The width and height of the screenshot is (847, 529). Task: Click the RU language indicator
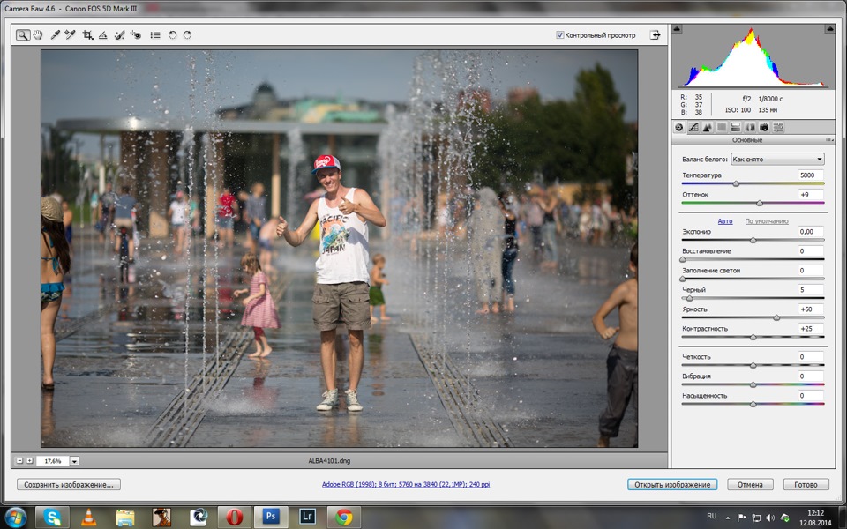coord(712,516)
